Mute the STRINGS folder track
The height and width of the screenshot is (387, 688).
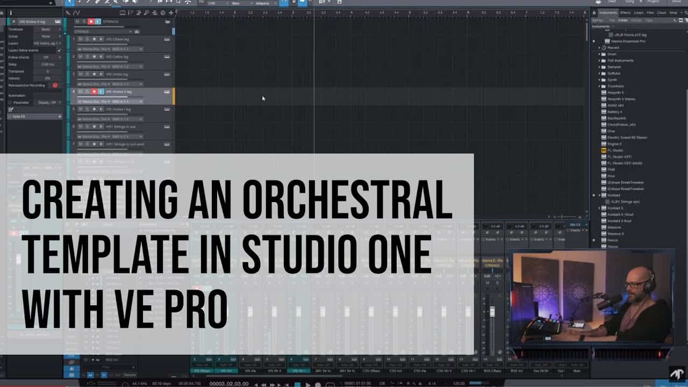[77, 21]
